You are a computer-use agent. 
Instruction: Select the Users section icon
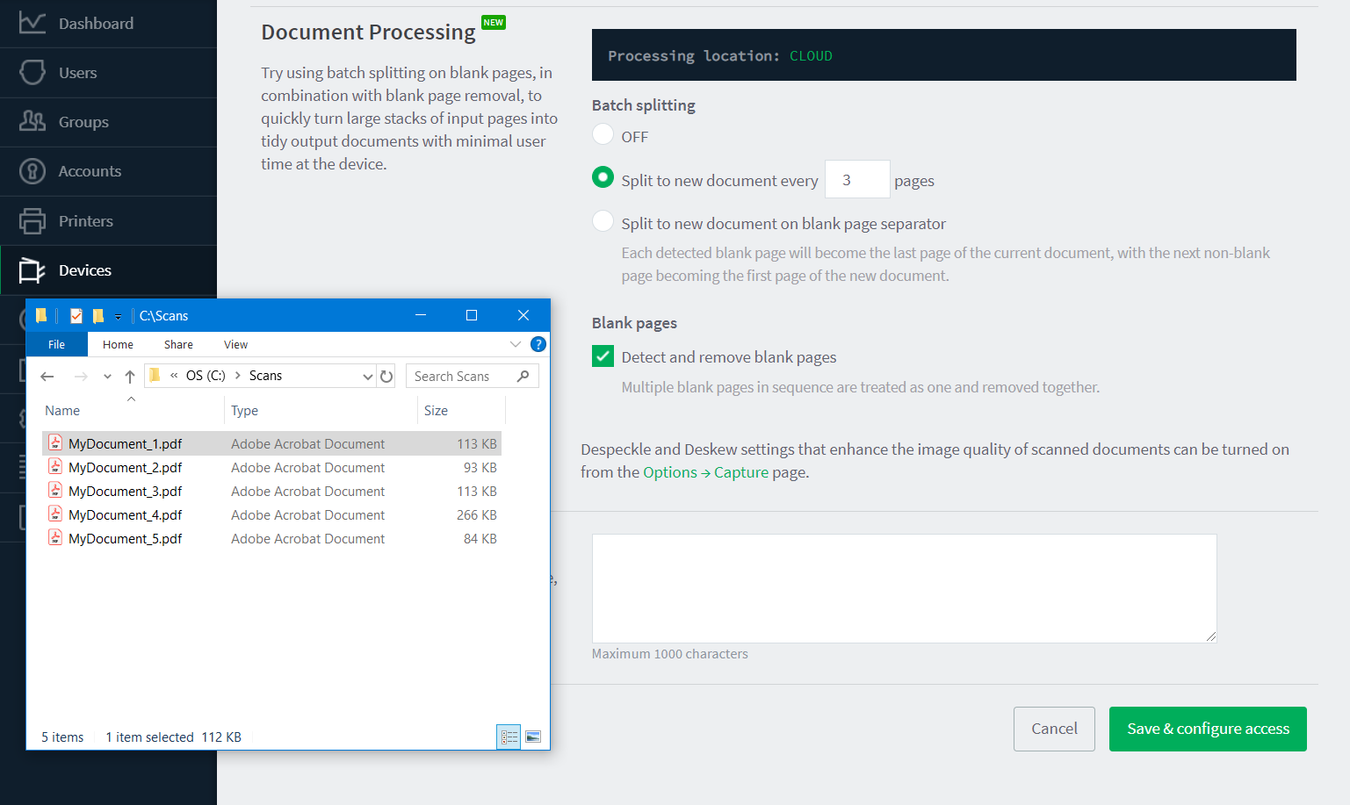32,73
